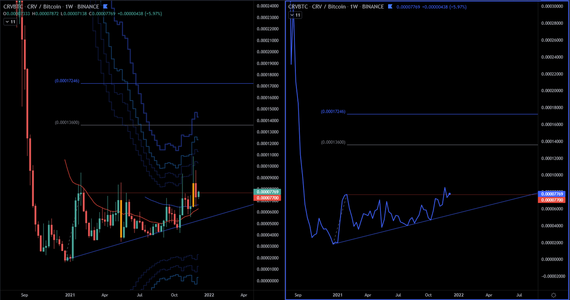The width and height of the screenshot is (570, 300).
Task: Select the 0.00013600 horizontal line label in left chart
Action: pos(67,124)
